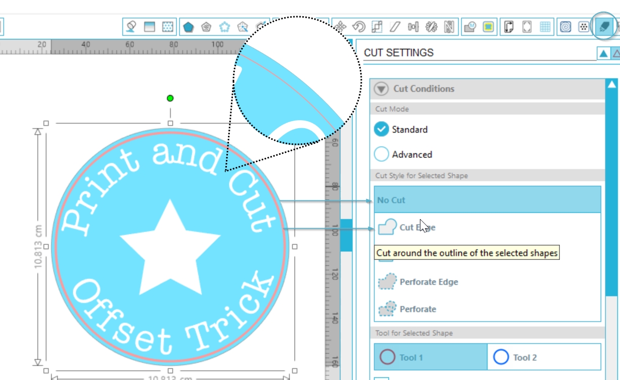Image resolution: width=620 pixels, height=380 pixels.
Task: Open the Modify shapes icon
Action: pyautogui.click(x=470, y=27)
